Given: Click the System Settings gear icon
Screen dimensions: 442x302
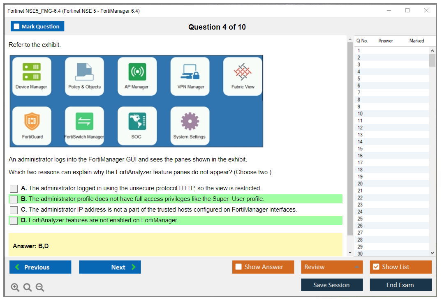Looking at the screenshot, I should tap(190, 122).
